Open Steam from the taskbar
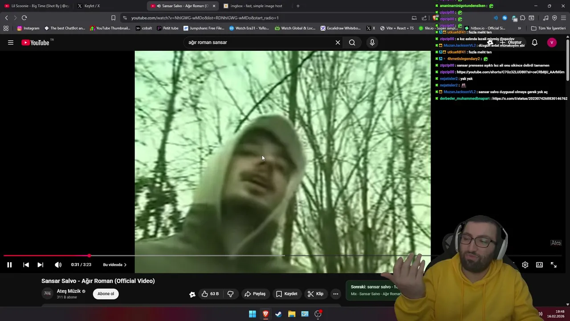 point(278,314)
